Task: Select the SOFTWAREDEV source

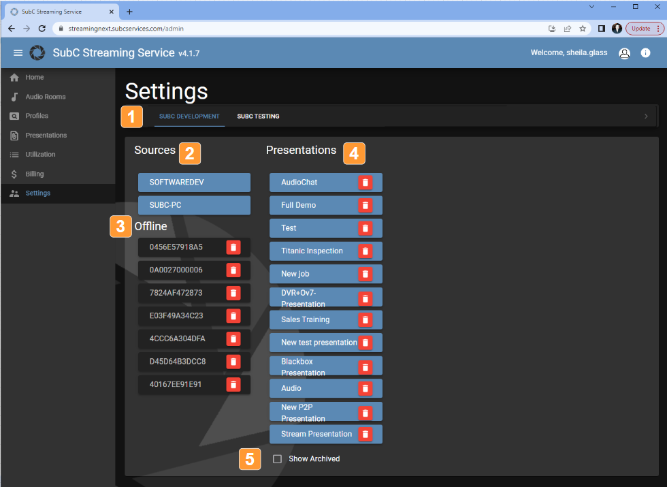Action: click(x=194, y=183)
